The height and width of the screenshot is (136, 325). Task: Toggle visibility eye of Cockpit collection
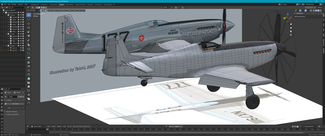[21, 17]
